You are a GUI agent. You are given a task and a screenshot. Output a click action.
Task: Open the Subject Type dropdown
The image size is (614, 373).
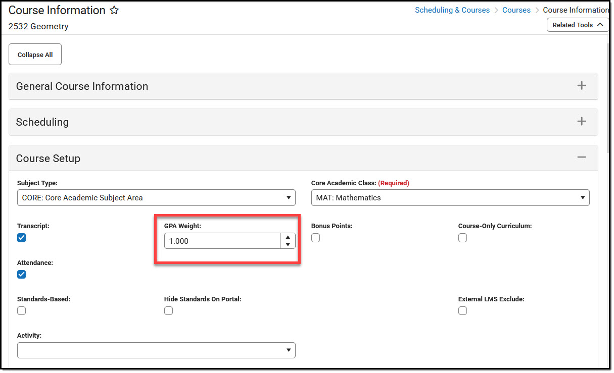pyautogui.click(x=156, y=198)
